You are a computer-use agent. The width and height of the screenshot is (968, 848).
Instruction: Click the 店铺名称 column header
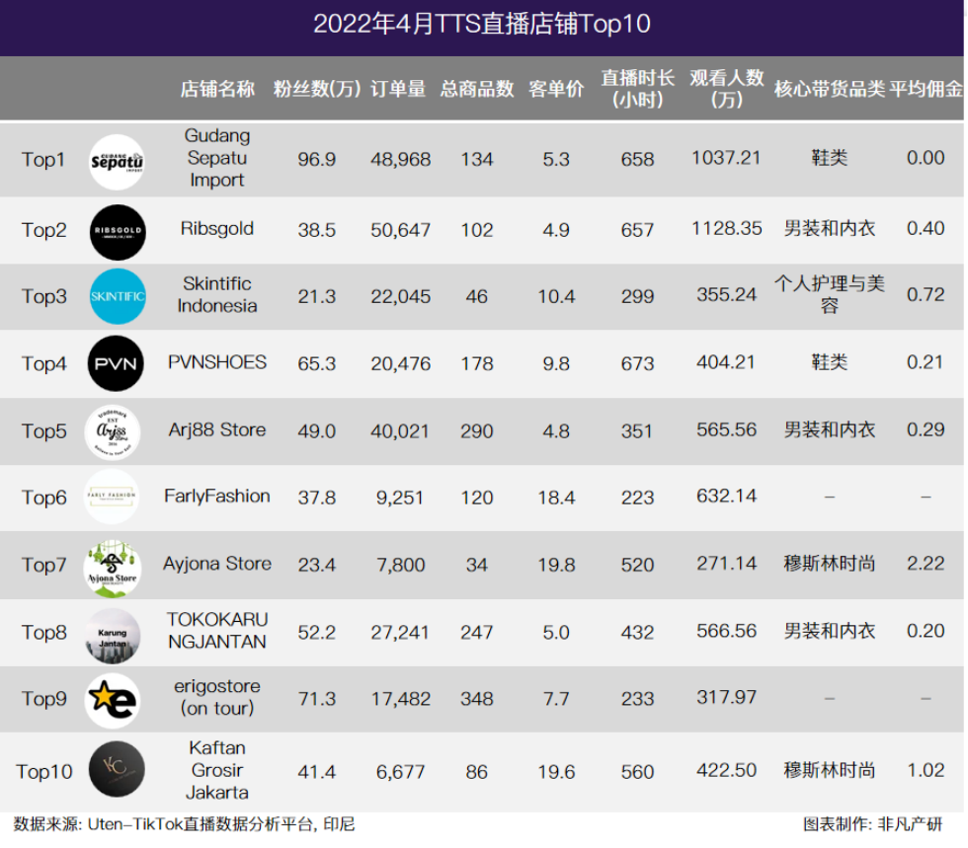pos(217,89)
